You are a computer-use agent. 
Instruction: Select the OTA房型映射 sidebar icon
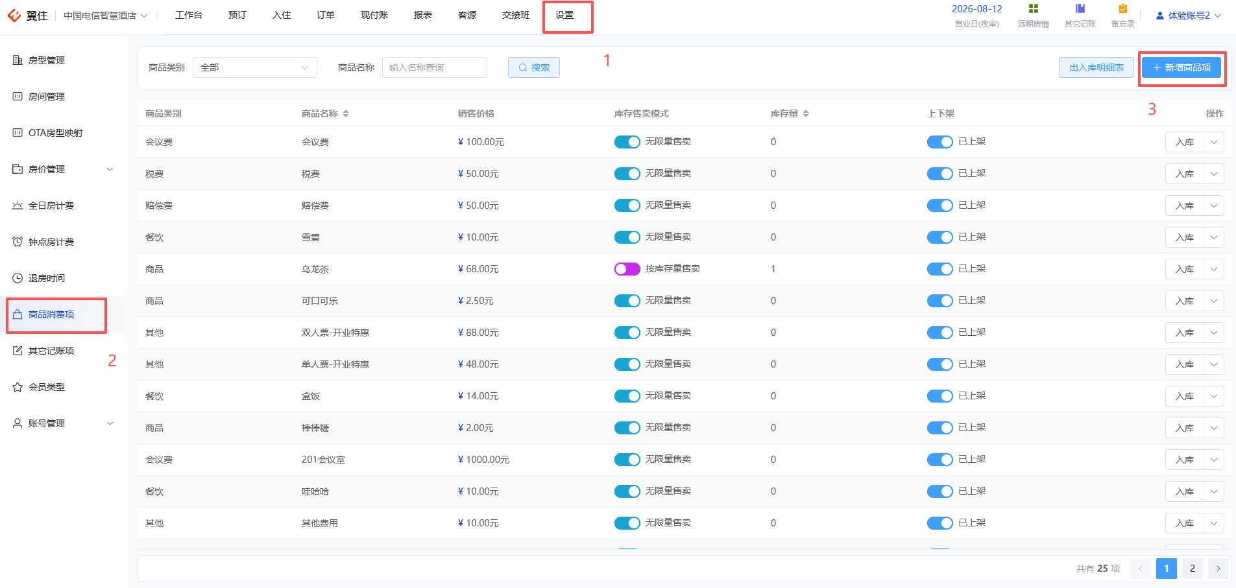18,133
